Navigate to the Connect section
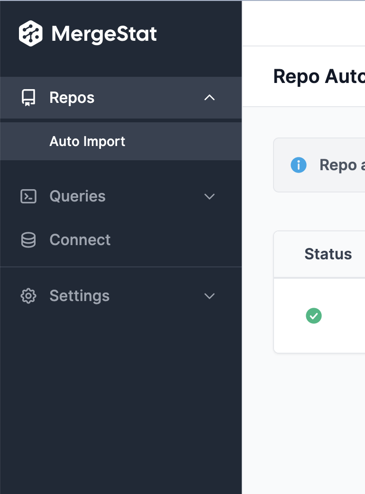The width and height of the screenshot is (365, 494). coord(80,240)
